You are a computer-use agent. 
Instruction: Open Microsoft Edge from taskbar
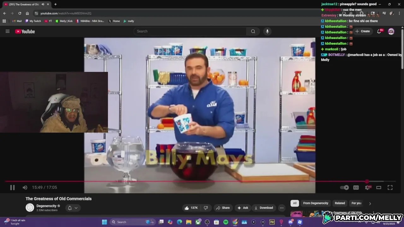pos(179,222)
